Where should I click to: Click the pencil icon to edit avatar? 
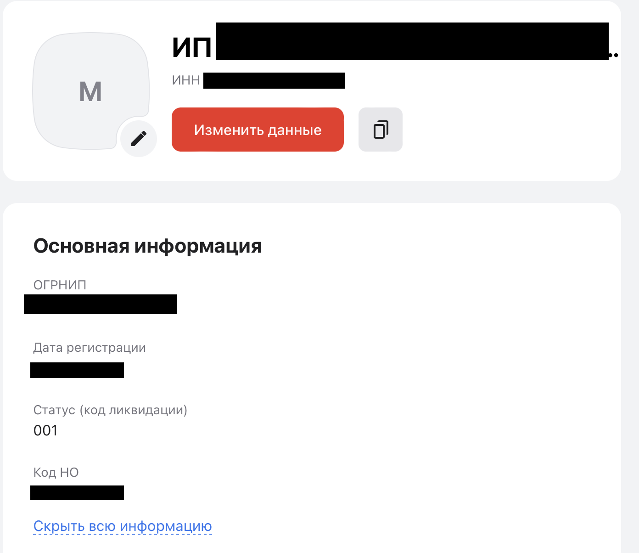click(x=139, y=138)
